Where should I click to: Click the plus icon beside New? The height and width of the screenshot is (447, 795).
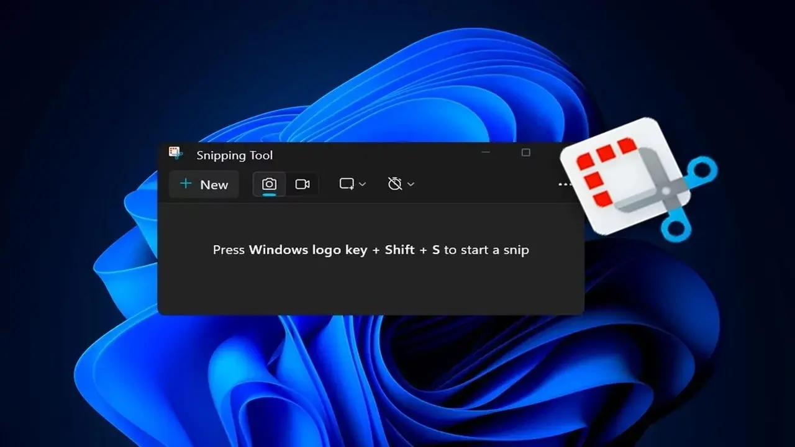pos(185,184)
